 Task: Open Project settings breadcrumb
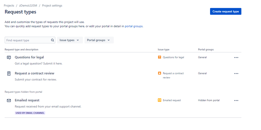point(52,5)
